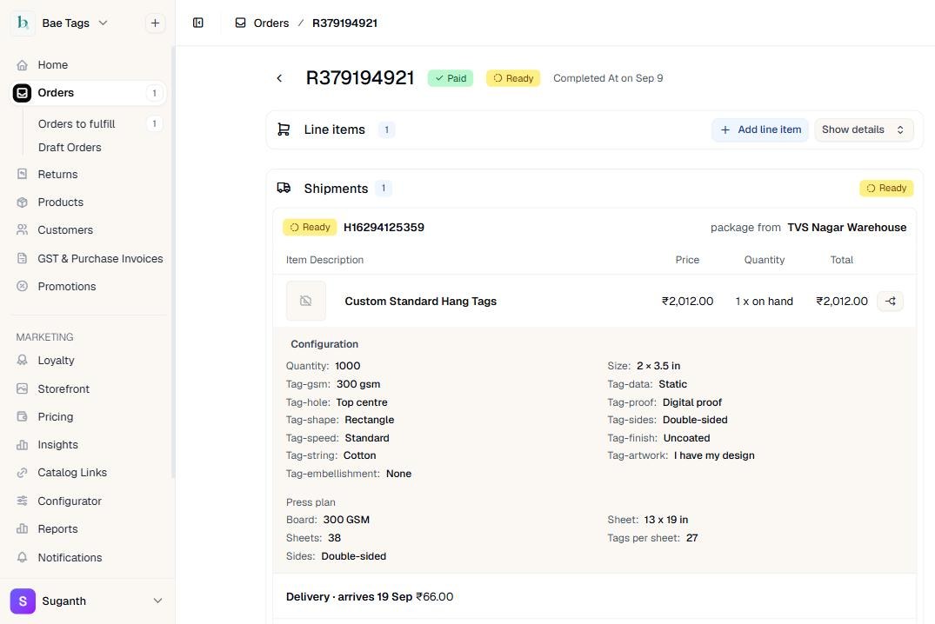Go back with the left chevron arrow
Screen dimensions: 935x624
pos(279,78)
